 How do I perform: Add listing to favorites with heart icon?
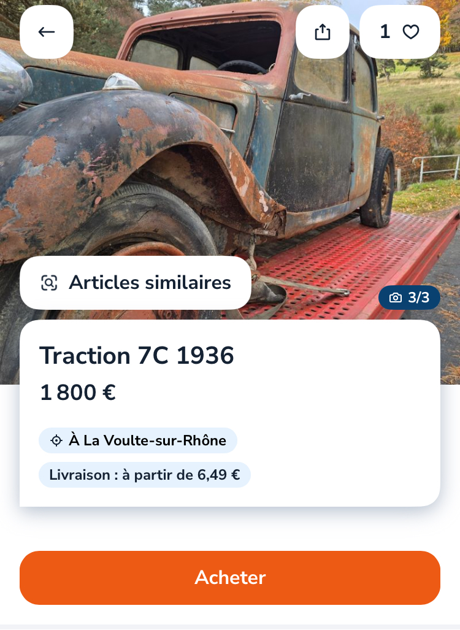[x=411, y=32]
